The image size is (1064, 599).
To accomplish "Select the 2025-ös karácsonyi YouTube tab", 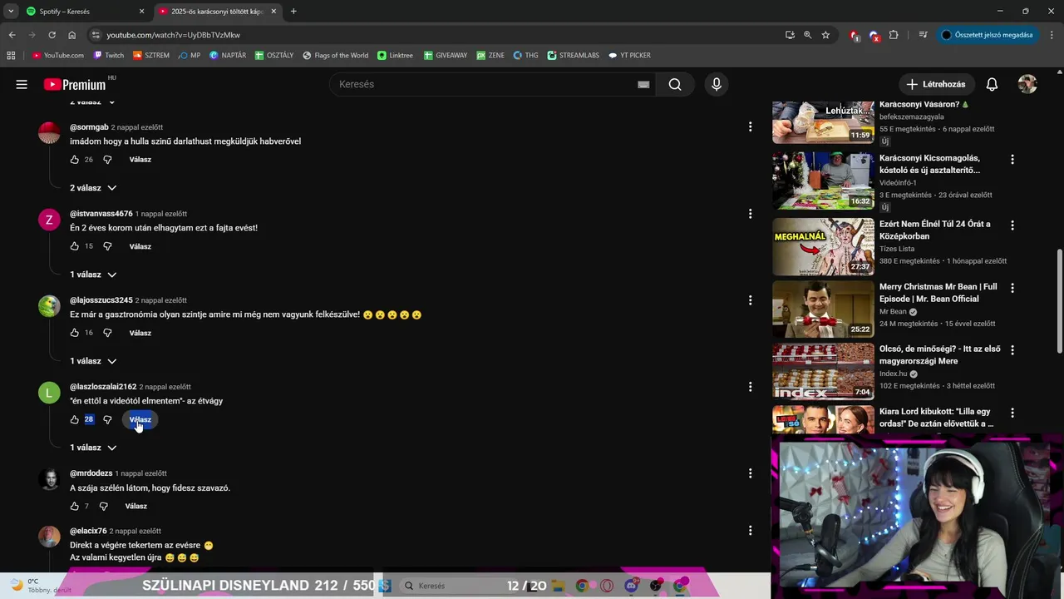I will pos(218,12).
